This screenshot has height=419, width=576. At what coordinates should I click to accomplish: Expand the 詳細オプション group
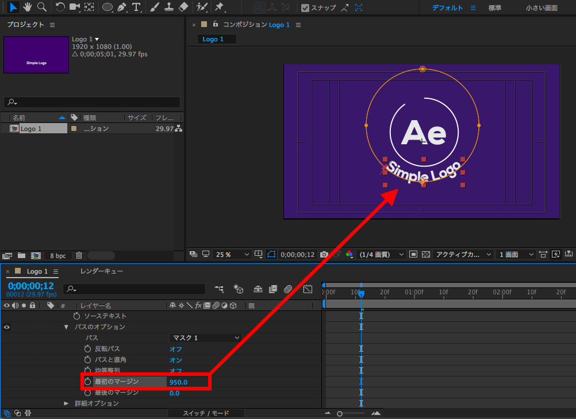pyautogui.click(x=66, y=403)
